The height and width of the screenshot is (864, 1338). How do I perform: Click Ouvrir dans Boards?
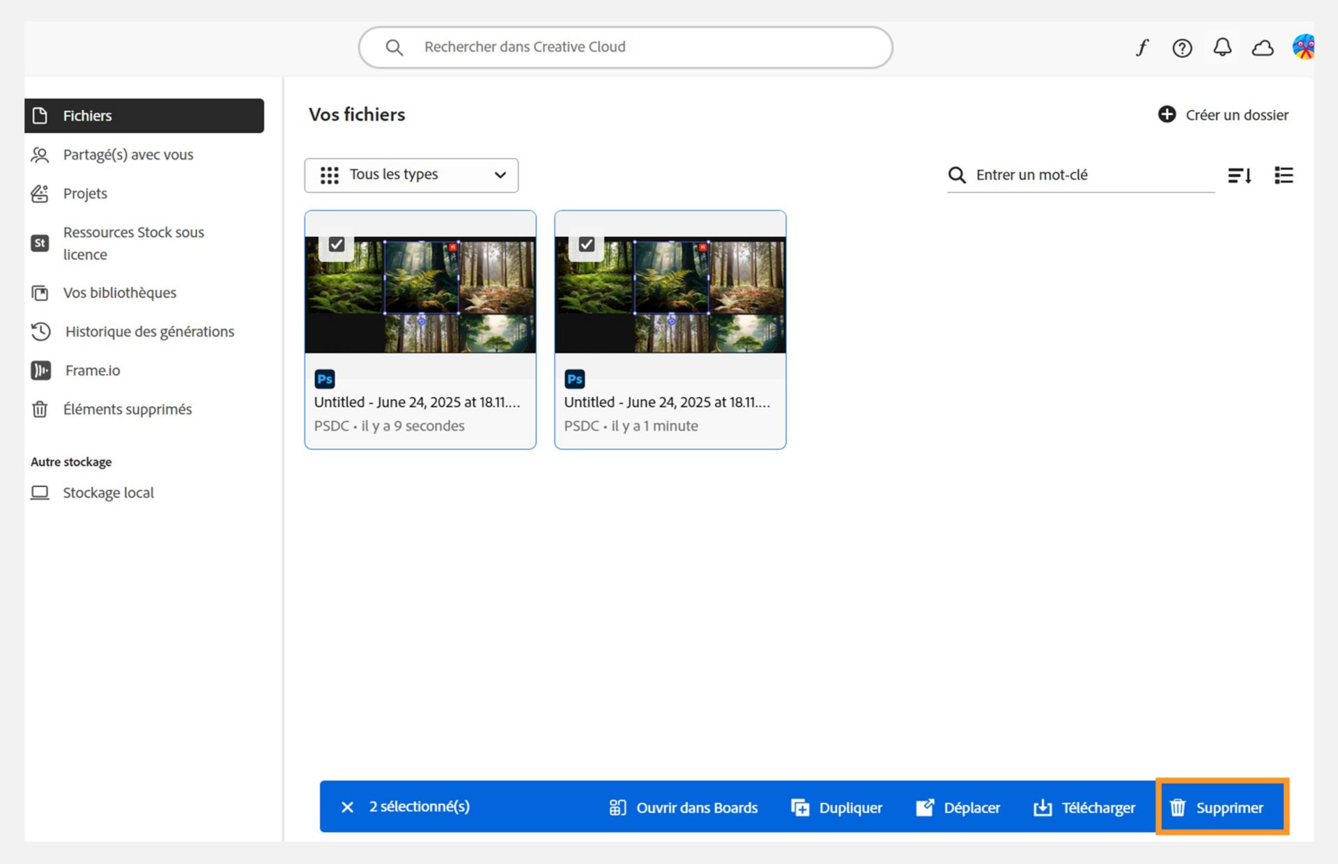click(x=683, y=808)
